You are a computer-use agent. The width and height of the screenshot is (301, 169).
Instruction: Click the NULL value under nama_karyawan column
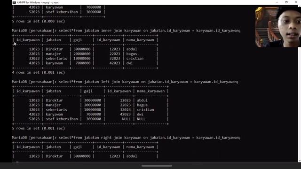pyautogui.click(x=141, y=119)
